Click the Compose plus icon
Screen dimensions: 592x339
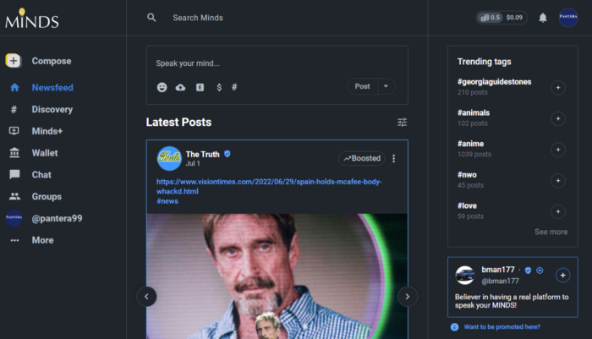[x=14, y=60]
